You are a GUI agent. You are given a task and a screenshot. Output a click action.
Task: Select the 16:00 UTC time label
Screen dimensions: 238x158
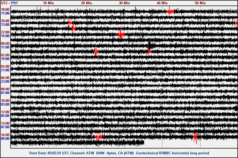point(5,135)
